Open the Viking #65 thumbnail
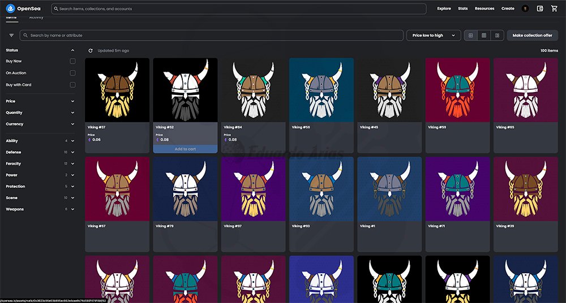566x303 pixels. [x=526, y=90]
